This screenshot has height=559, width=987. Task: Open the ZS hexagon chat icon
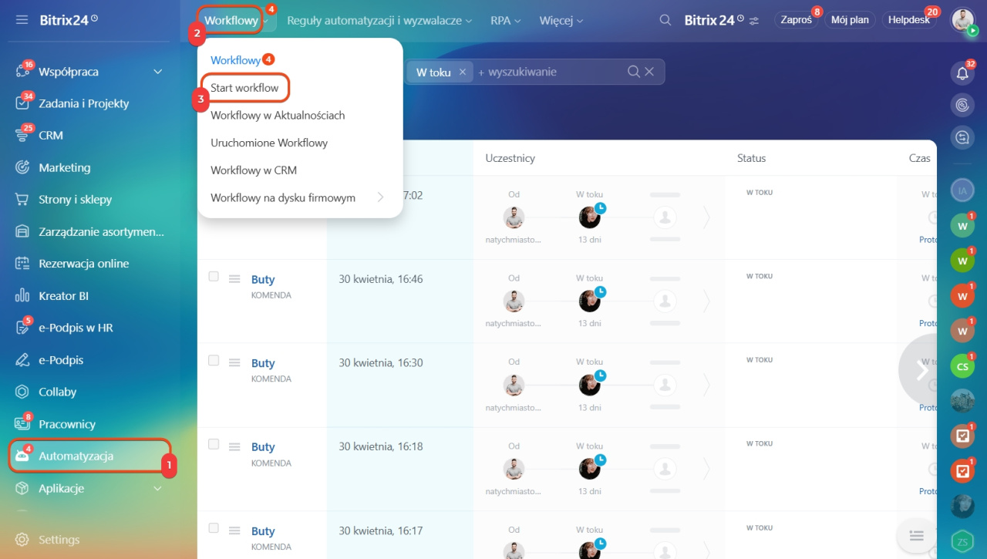point(962,542)
